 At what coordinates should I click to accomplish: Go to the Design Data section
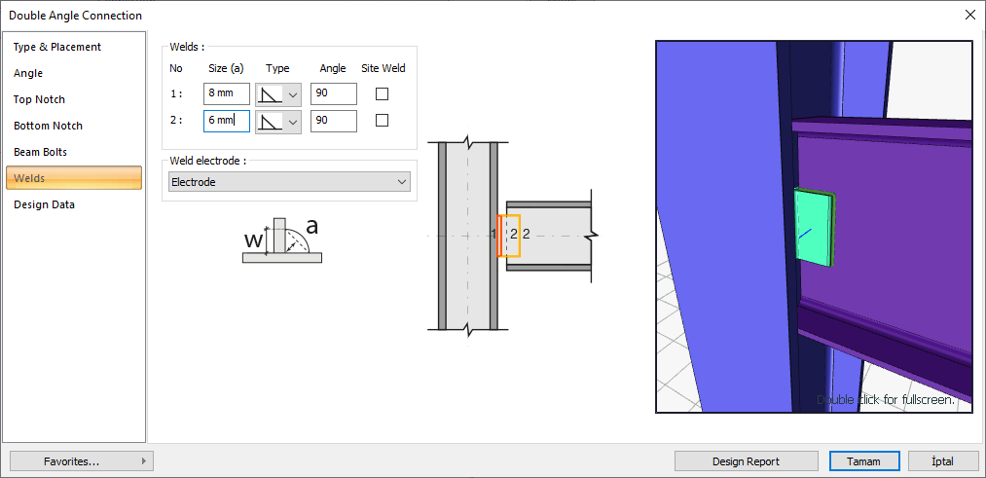tap(44, 204)
